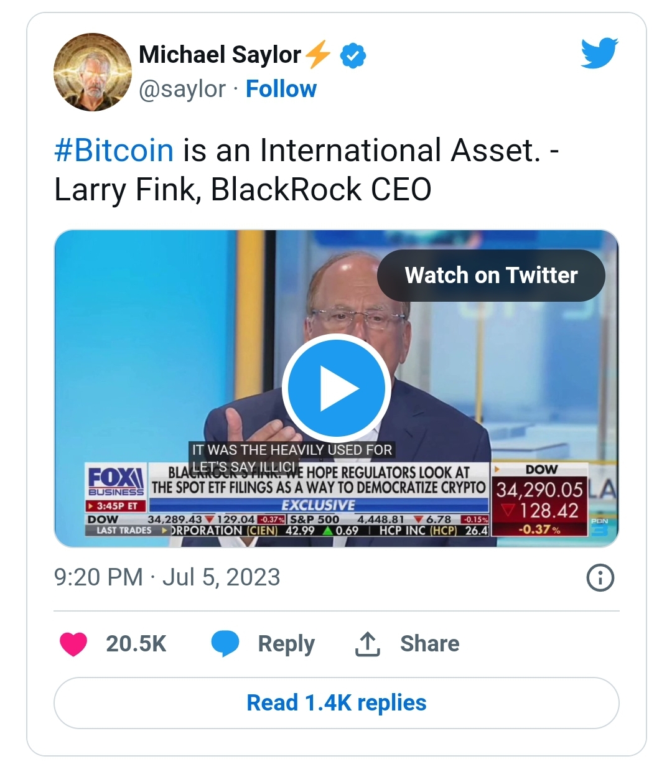
Task: Click the blue verified badge
Action: pyautogui.click(x=353, y=55)
